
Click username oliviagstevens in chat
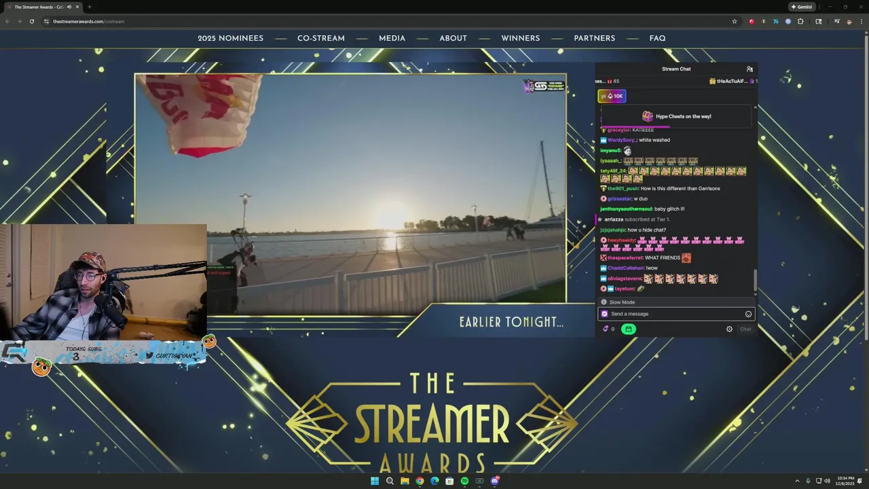(625, 278)
